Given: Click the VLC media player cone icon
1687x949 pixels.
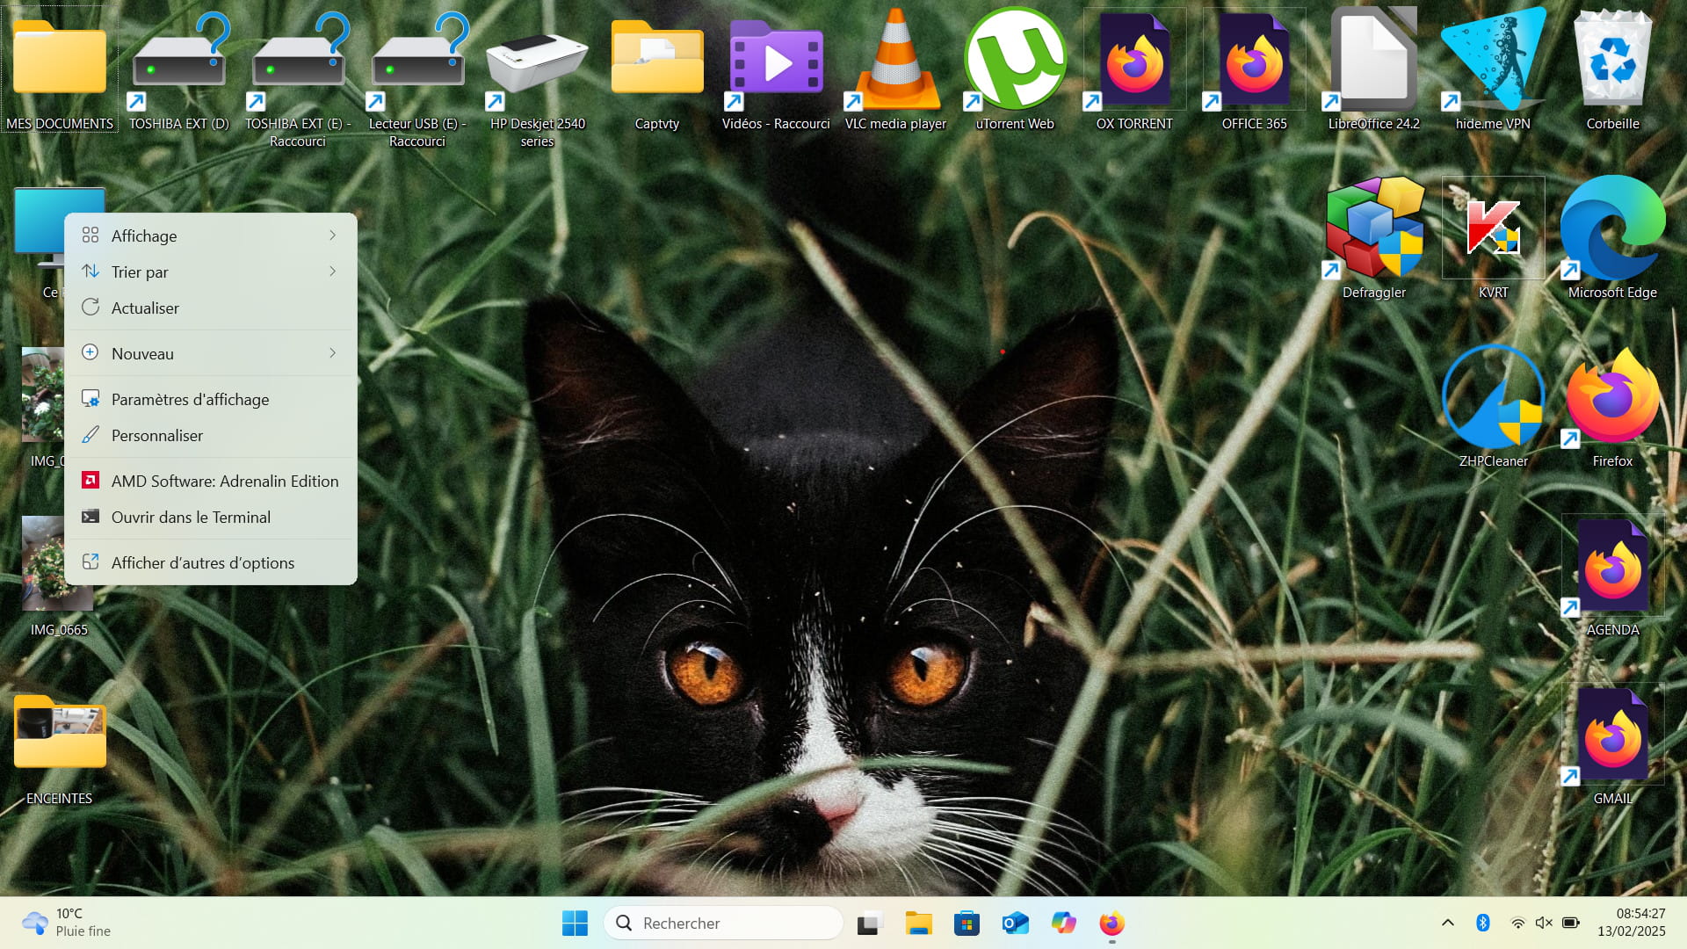Looking at the screenshot, I should (896, 60).
